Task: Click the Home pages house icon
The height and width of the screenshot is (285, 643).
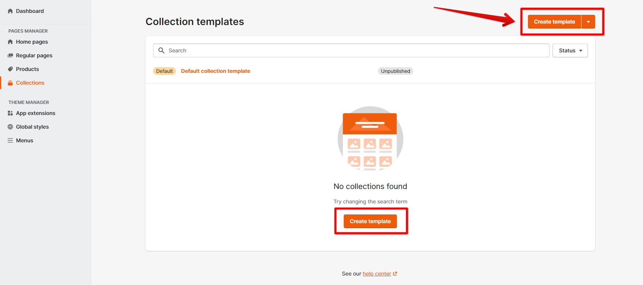Action: [x=10, y=42]
